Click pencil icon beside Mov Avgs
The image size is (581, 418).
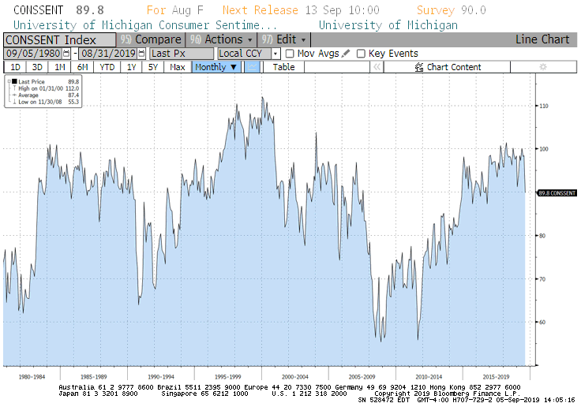pos(346,54)
